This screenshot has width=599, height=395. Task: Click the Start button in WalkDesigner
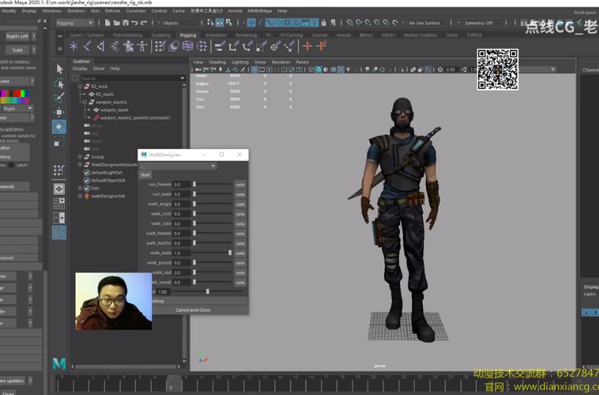145,175
